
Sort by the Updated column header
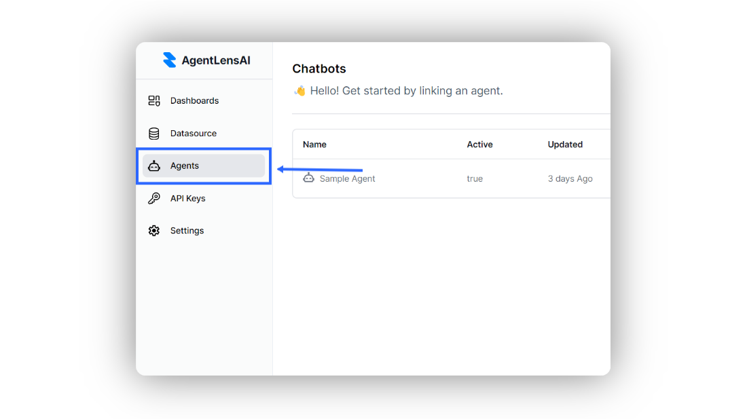[565, 144]
